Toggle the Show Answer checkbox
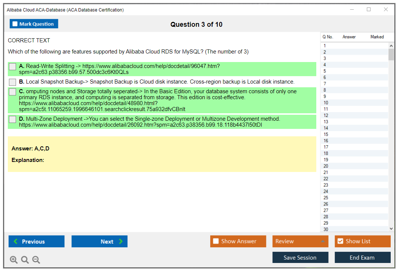 tap(216, 241)
